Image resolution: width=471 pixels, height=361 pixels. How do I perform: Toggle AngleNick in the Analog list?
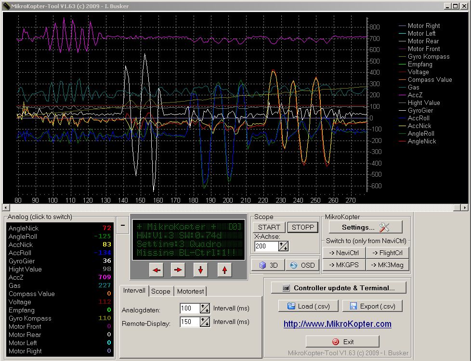(60, 228)
